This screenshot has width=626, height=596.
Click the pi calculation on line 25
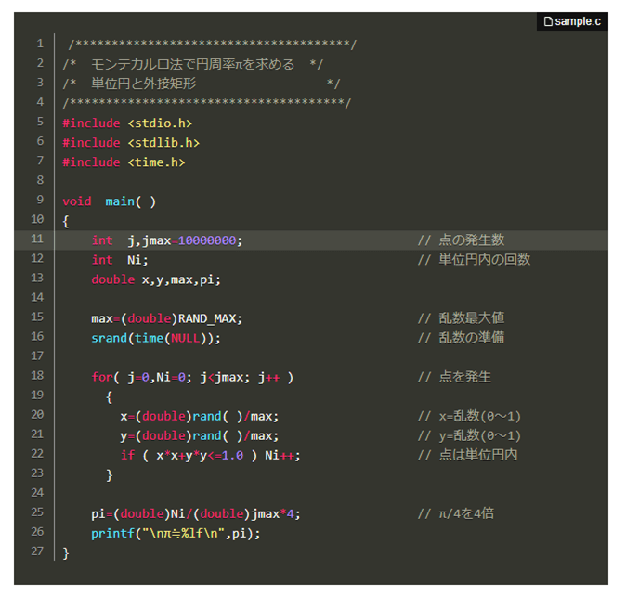point(196,513)
